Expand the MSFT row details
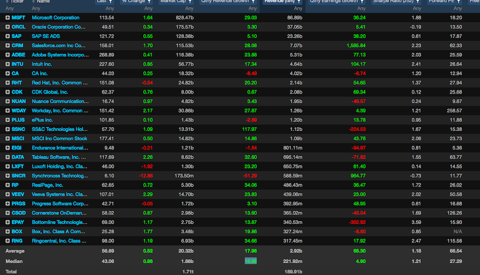This screenshot has height=275, width=480. click(7, 18)
